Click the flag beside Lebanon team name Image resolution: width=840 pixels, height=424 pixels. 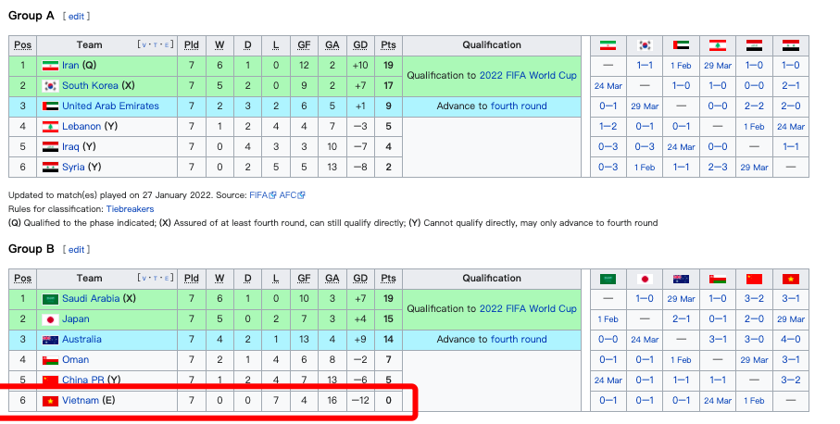[x=50, y=127]
